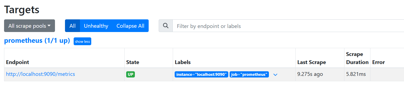Viewport: 404px width, 99px height.
Task: Click the State column header
Action: pos(133,62)
